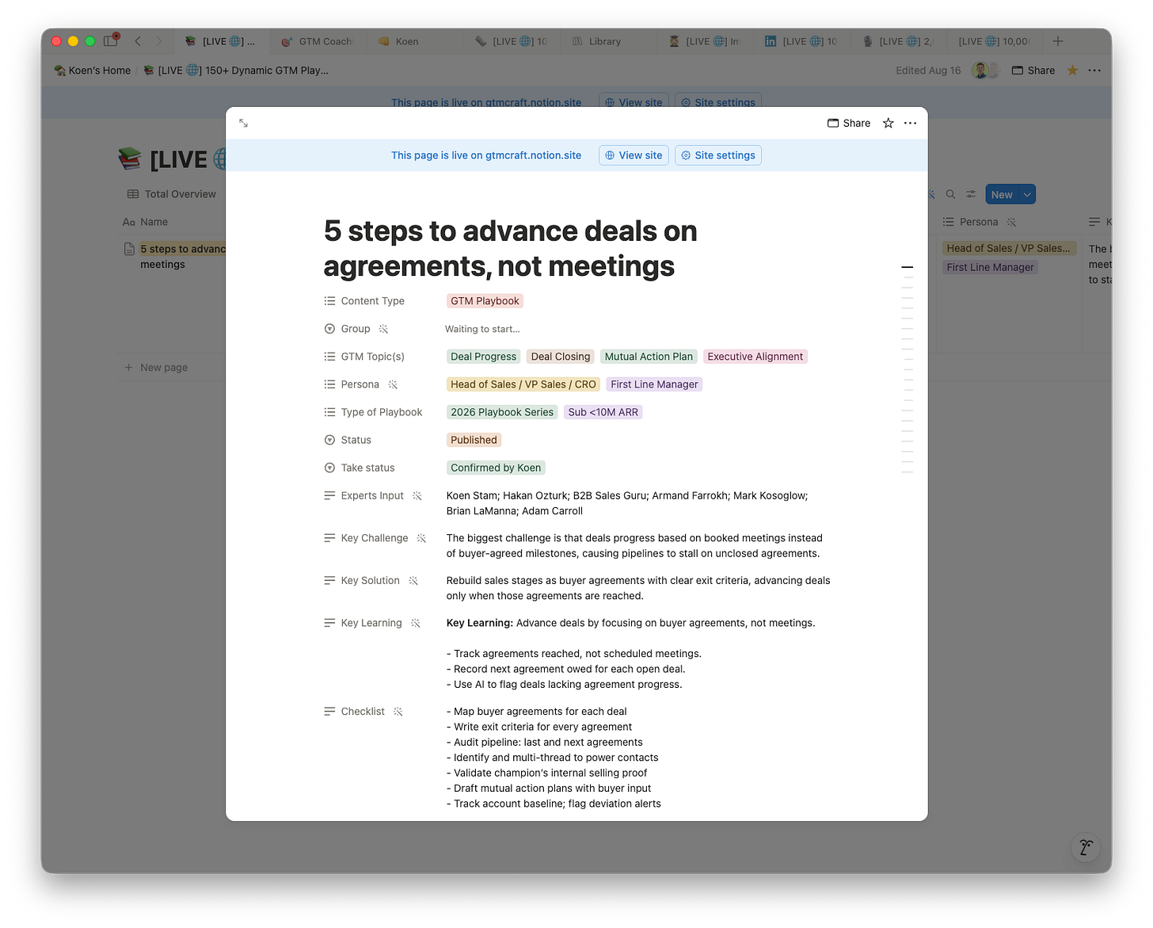Click the Executive Alignment tag
This screenshot has height=928, width=1153.
pyautogui.click(x=755, y=357)
